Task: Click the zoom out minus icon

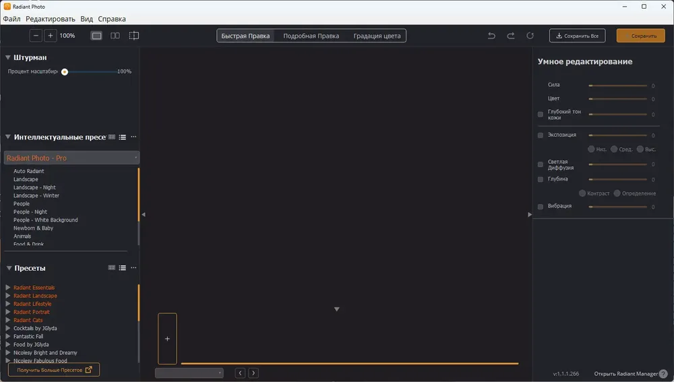Action: coord(36,36)
